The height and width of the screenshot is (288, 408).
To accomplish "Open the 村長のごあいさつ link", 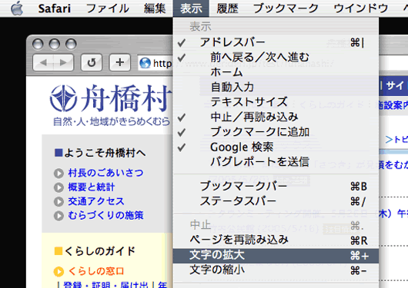I will coord(105,173).
